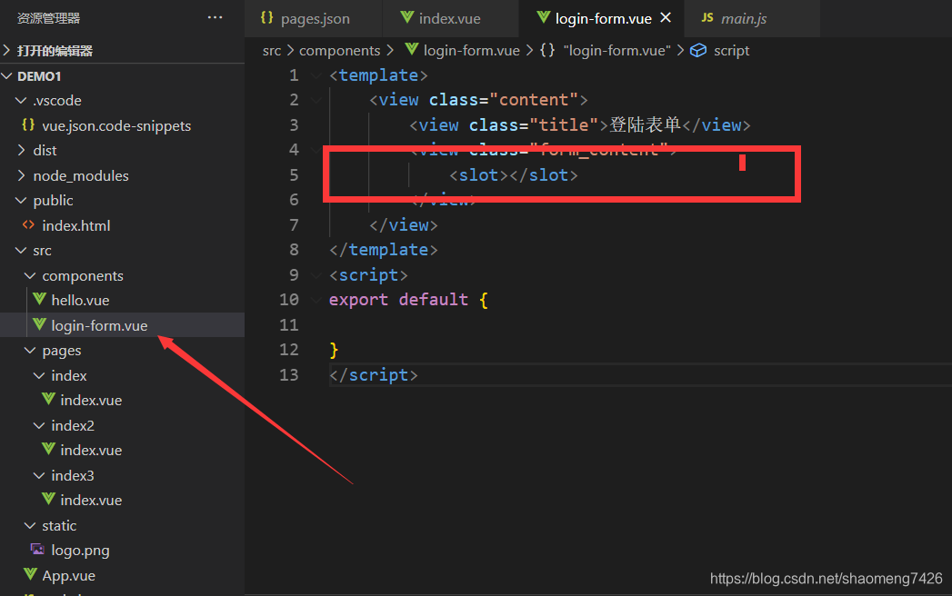Open the explorer more actions ellipsis
952x596 pixels.
pyautogui.click(x=215, y=17)
